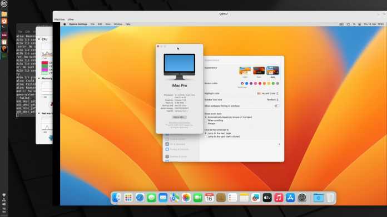Select Jump to the next page
The height and width of the screenshot is (217, 387).
(x=218, y=133)
